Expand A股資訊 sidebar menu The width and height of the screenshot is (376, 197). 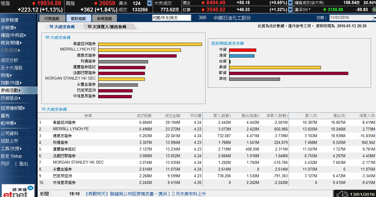(10, 51)
